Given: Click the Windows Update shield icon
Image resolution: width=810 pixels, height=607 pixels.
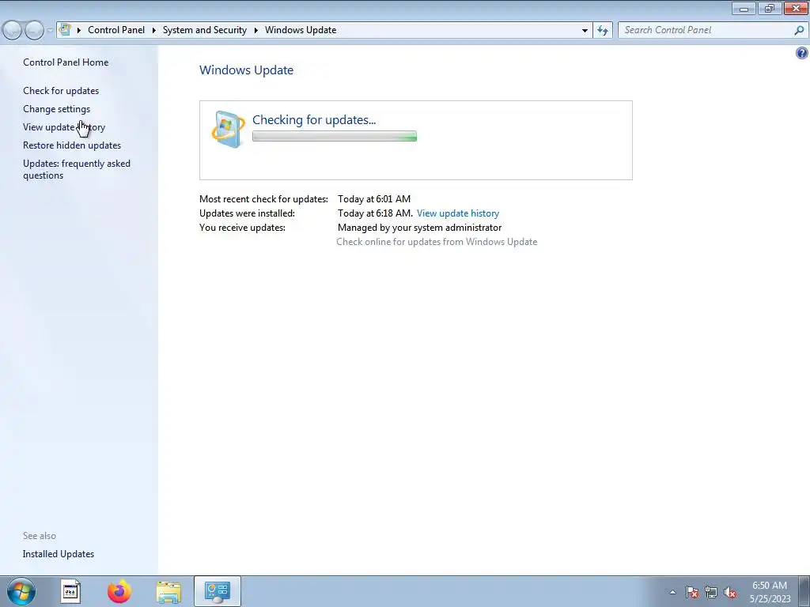Looking at the screenshot, I should pyautogui.click(x=229, y=129).
